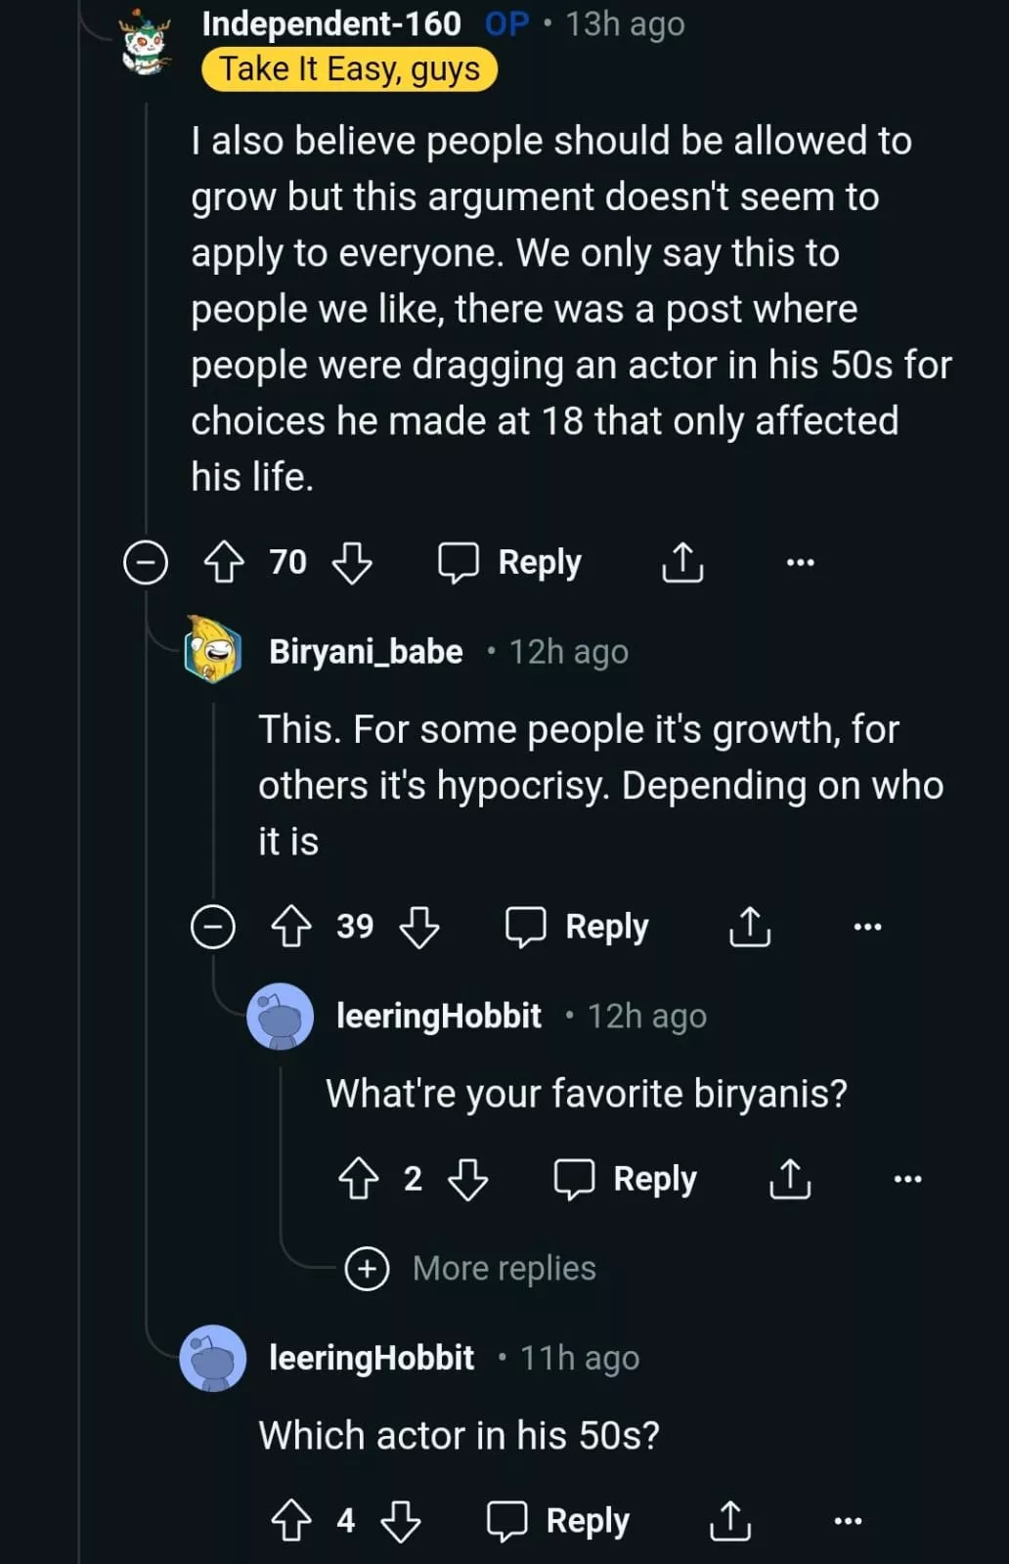This screenshot has width=1009, height=1564.
Task: Downvote Independent-160's comment
Action: coord(352,563)
